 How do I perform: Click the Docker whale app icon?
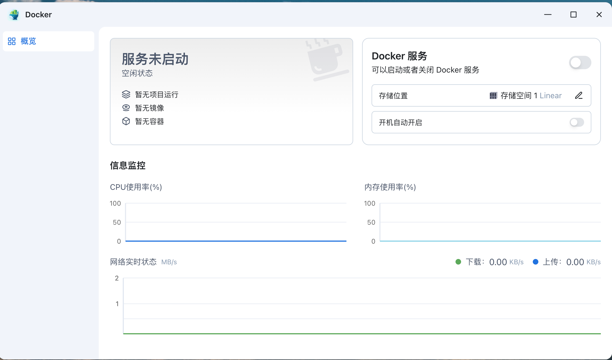[14, 15]
